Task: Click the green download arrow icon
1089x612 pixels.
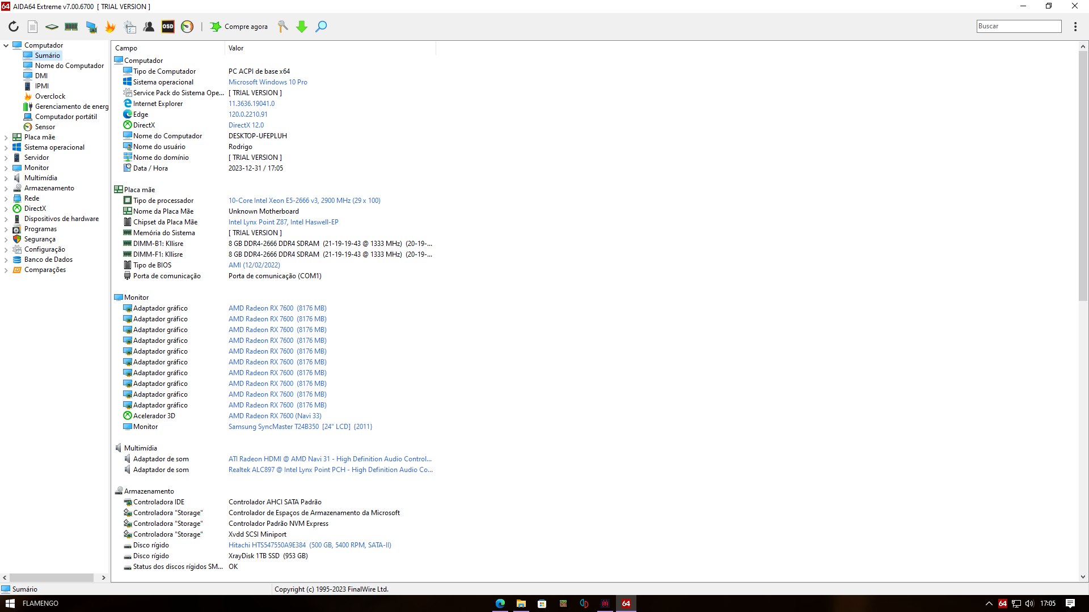Action: click(302, 27)
